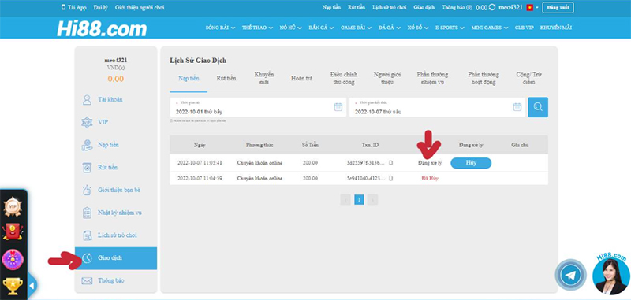This screenshot has width=631, height=300.
Task: Click Rút tiền link in top bar
Action: tap(357, 7)
